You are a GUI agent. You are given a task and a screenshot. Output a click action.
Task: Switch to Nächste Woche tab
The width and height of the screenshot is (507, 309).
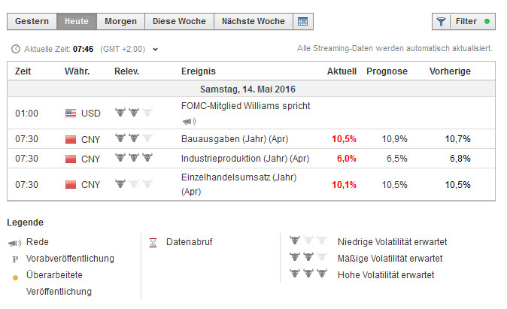click(253, 22)
